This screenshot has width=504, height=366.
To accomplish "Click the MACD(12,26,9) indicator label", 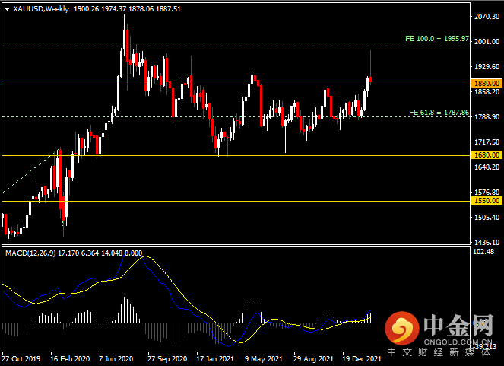I will click(30, 253).
